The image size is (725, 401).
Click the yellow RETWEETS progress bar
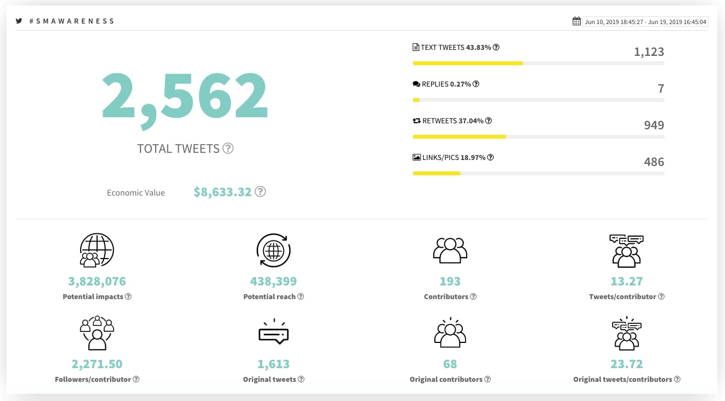pyautogui.click(x=459, y=136)
